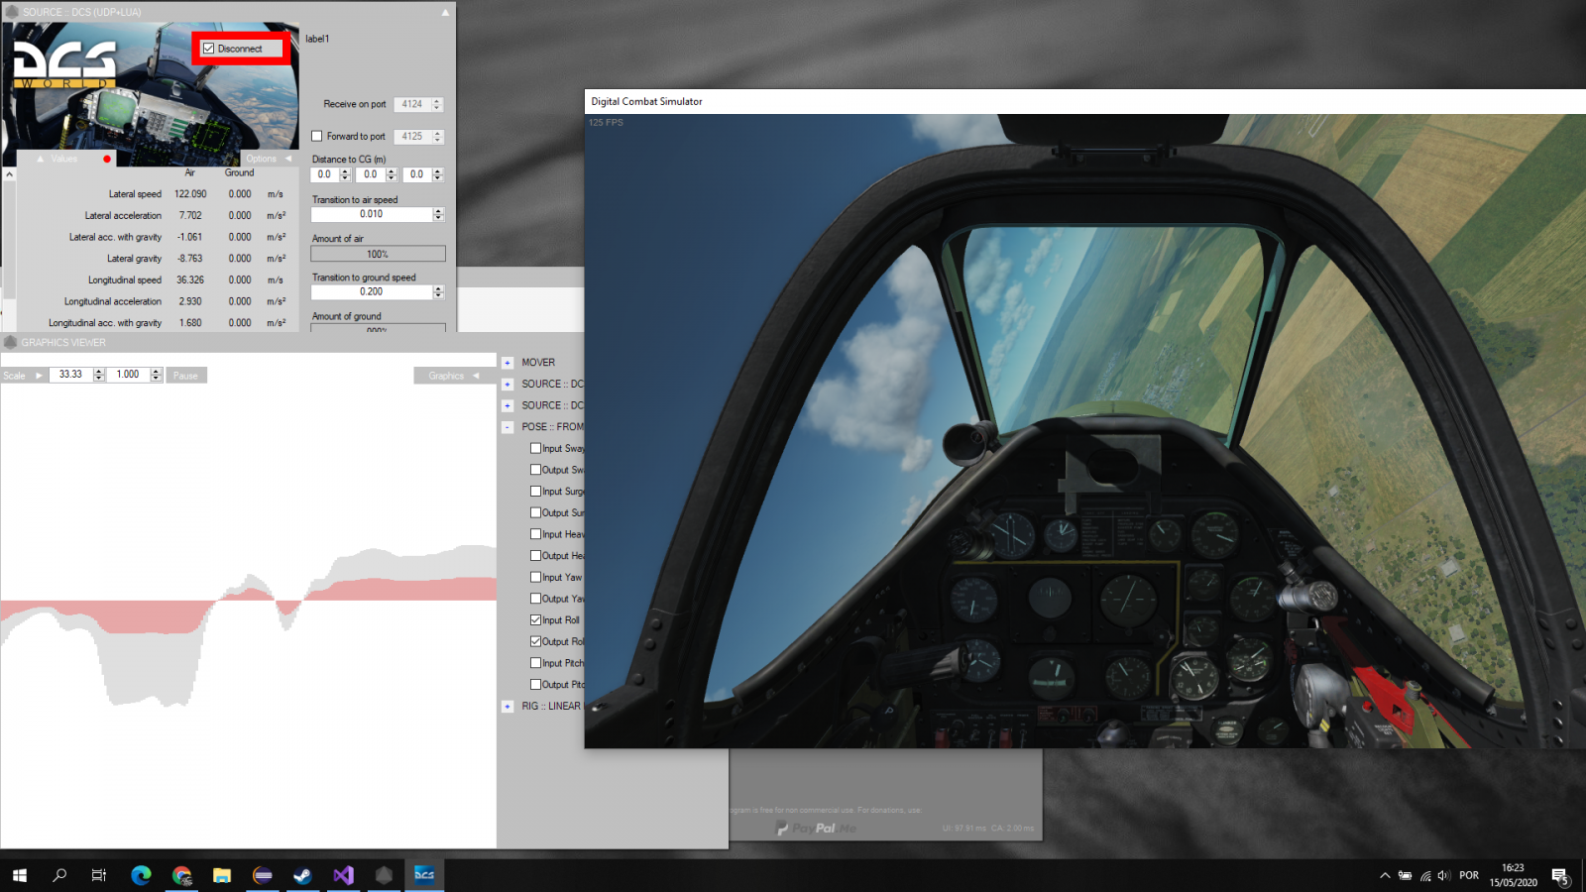Uncheck the Output Roll option
This screenshot has height=892, width=1586.
click(535, 641)
